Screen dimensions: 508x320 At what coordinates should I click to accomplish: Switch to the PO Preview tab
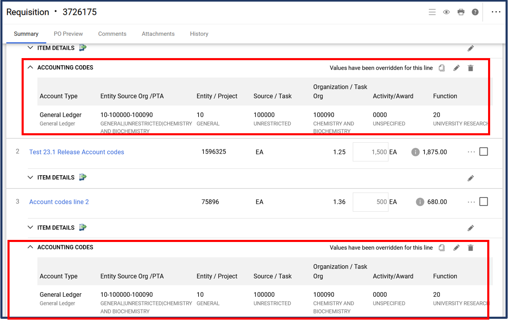pyautogui.click(x=68, y=34)
